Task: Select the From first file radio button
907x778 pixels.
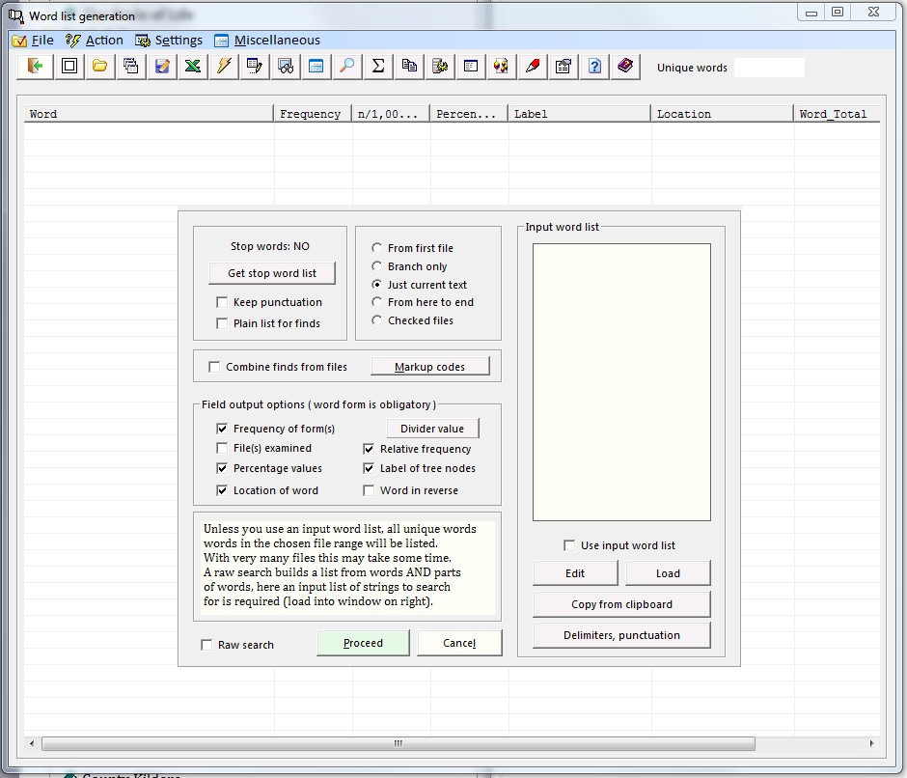Action: pyautogui.click(x=377, y=248)
